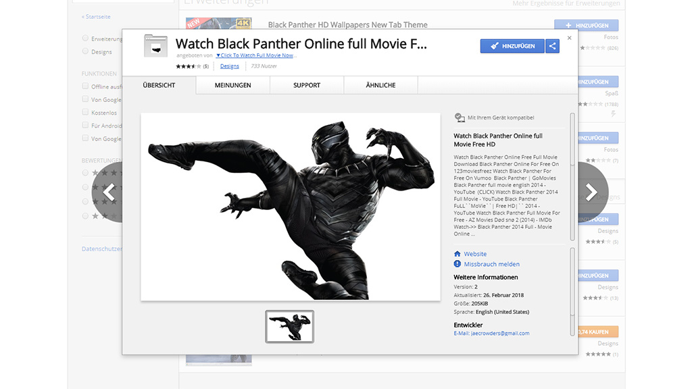Enable the Für Android checkbox
The height and width of the screenshot is (389, 692).
pos(85,125)
